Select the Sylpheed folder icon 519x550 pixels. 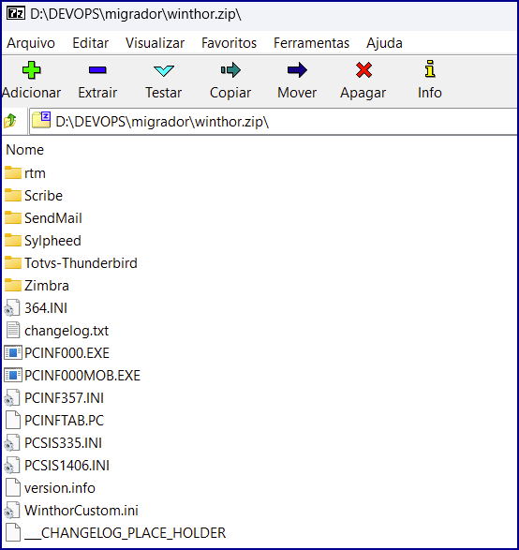[x=13, y=240]
